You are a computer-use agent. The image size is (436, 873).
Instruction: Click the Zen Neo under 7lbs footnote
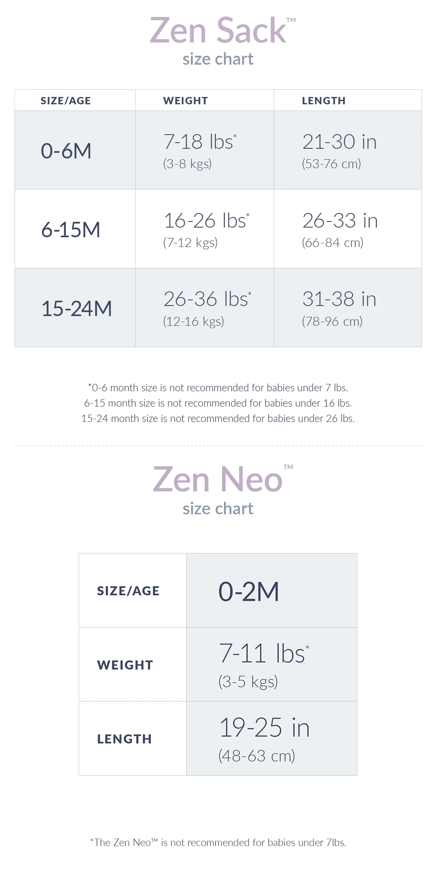(x=218, y=842)
